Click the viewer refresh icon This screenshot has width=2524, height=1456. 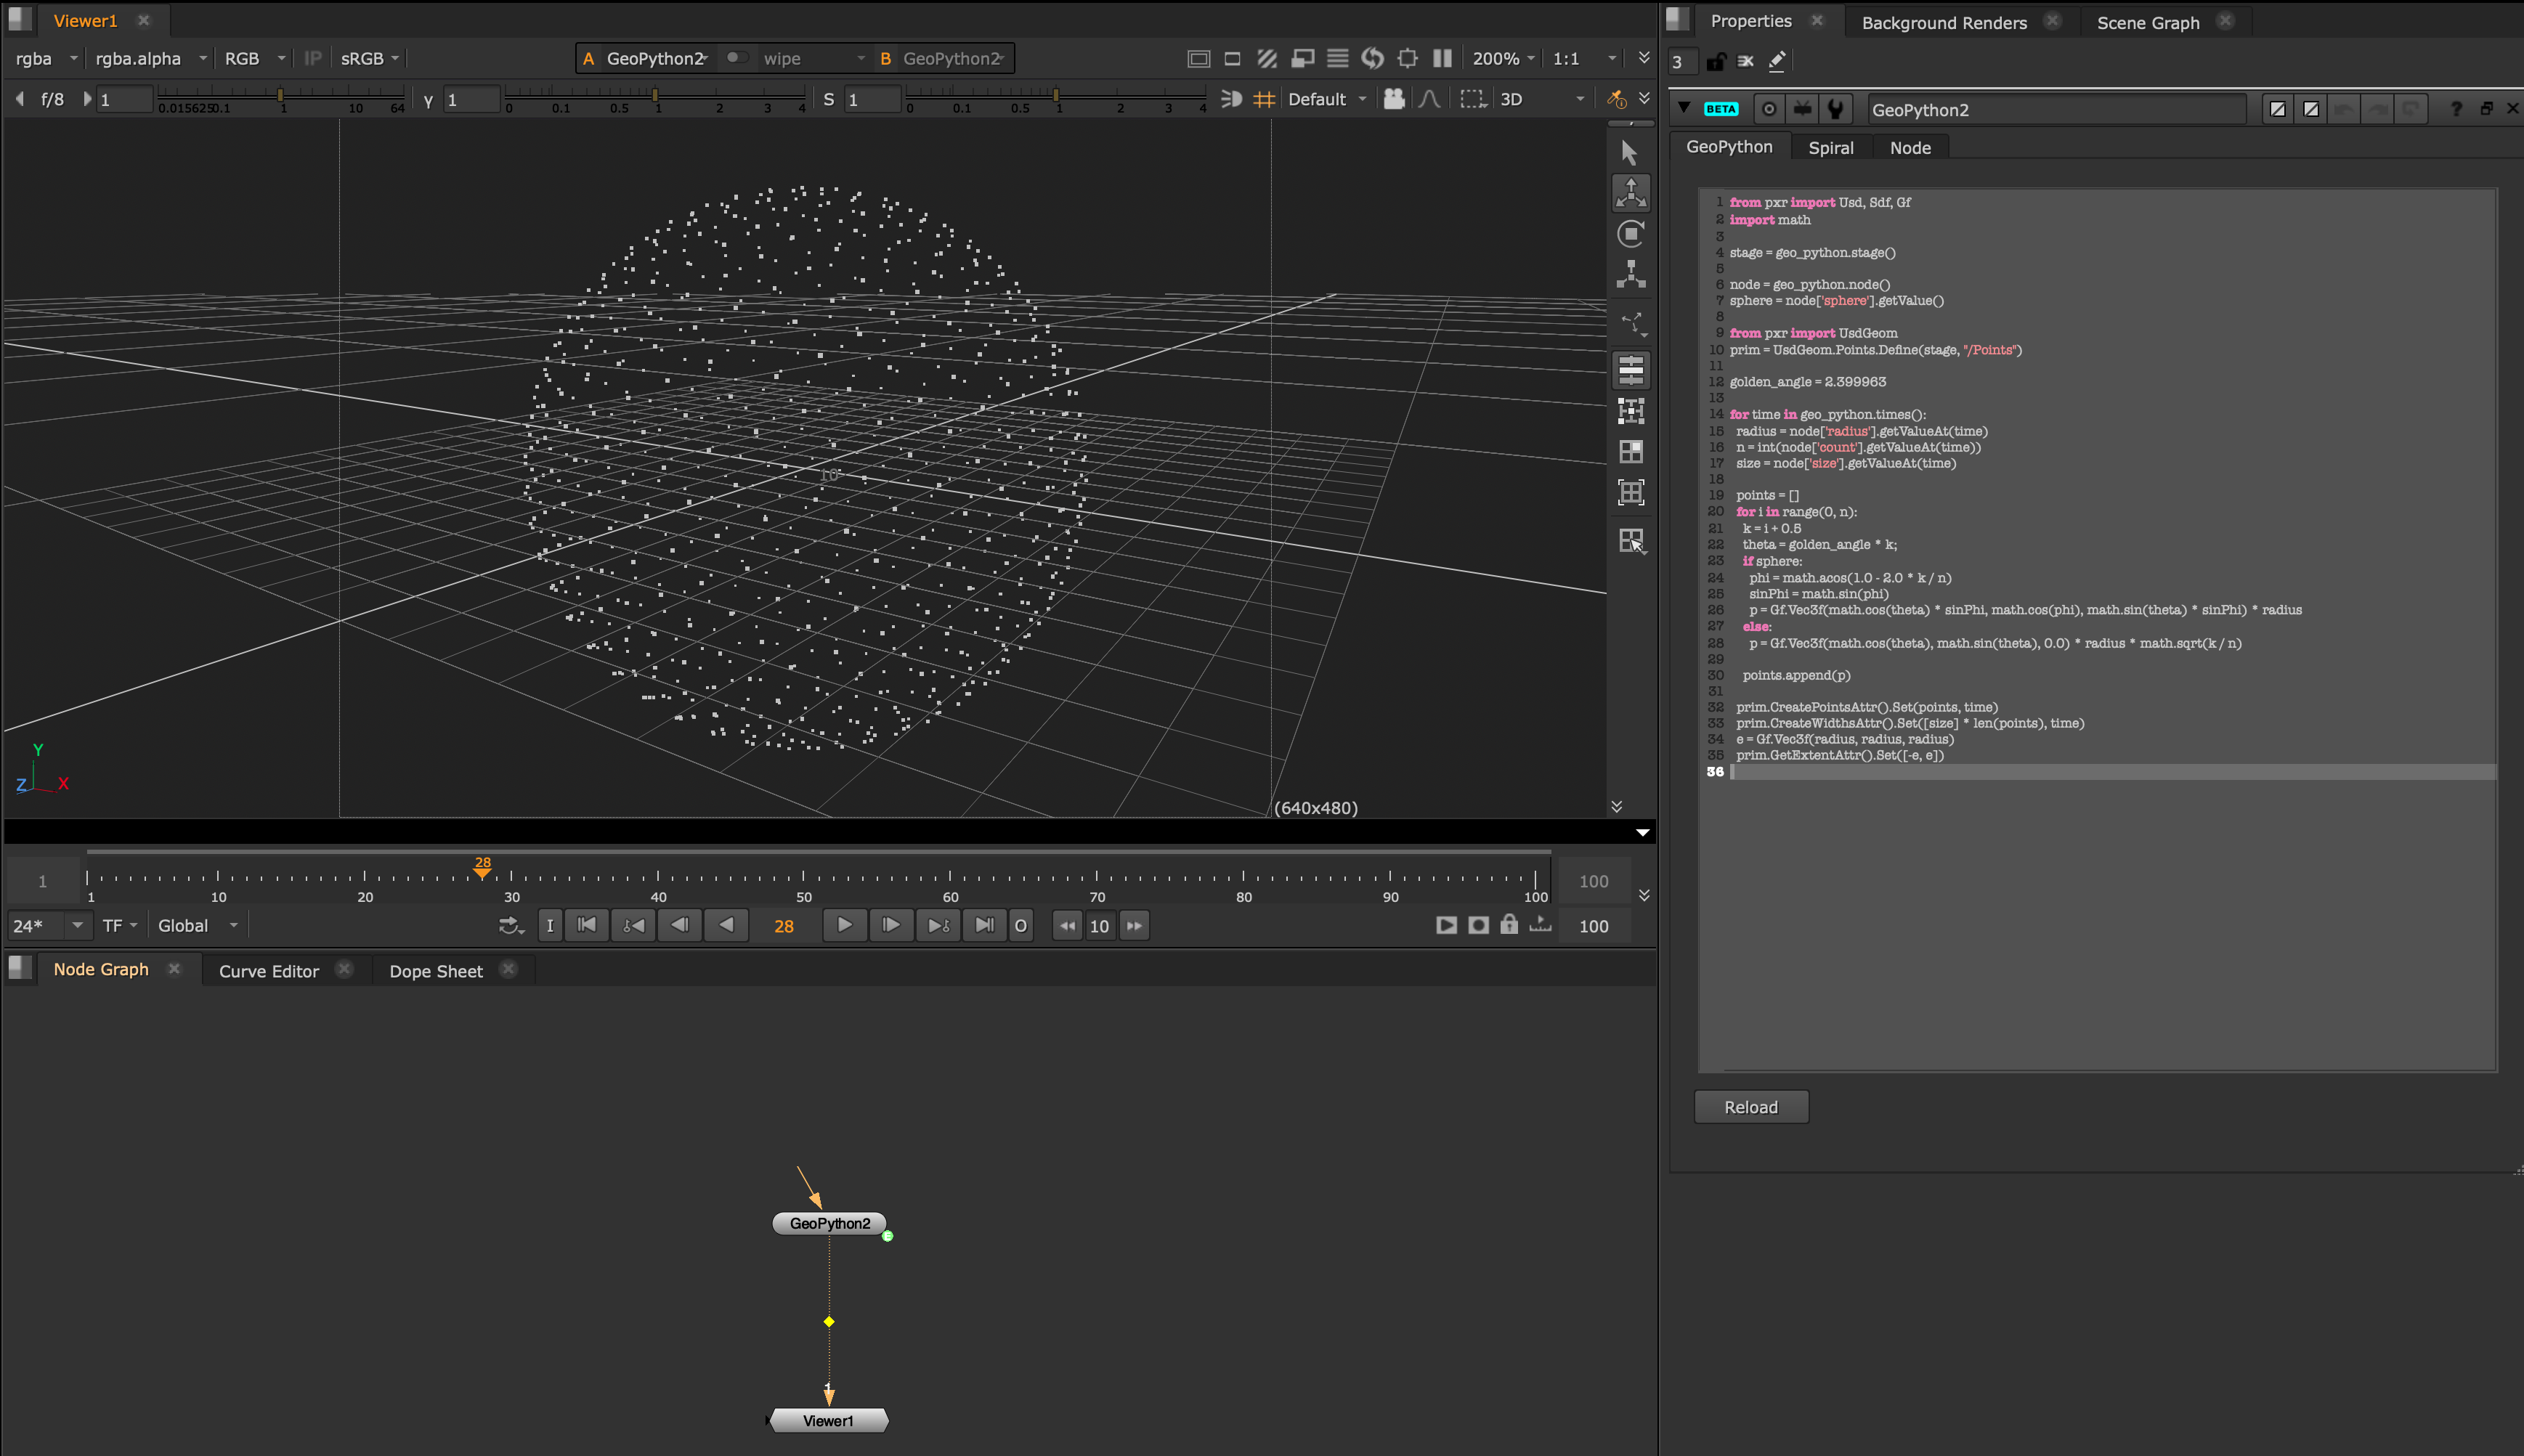1372,58
